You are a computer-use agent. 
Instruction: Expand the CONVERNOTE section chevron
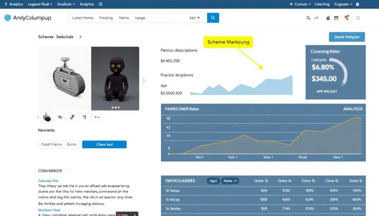[67, 171]
